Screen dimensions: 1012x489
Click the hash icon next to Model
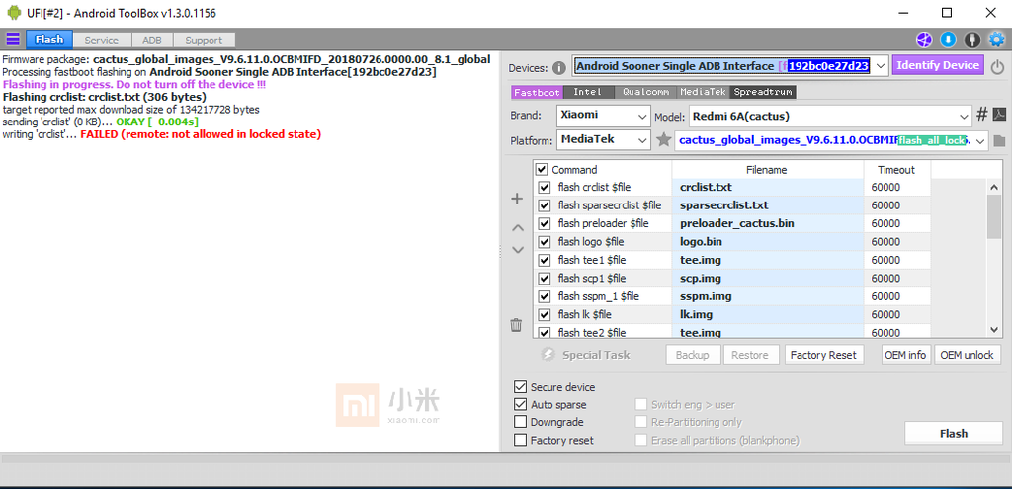coord(981,115)
